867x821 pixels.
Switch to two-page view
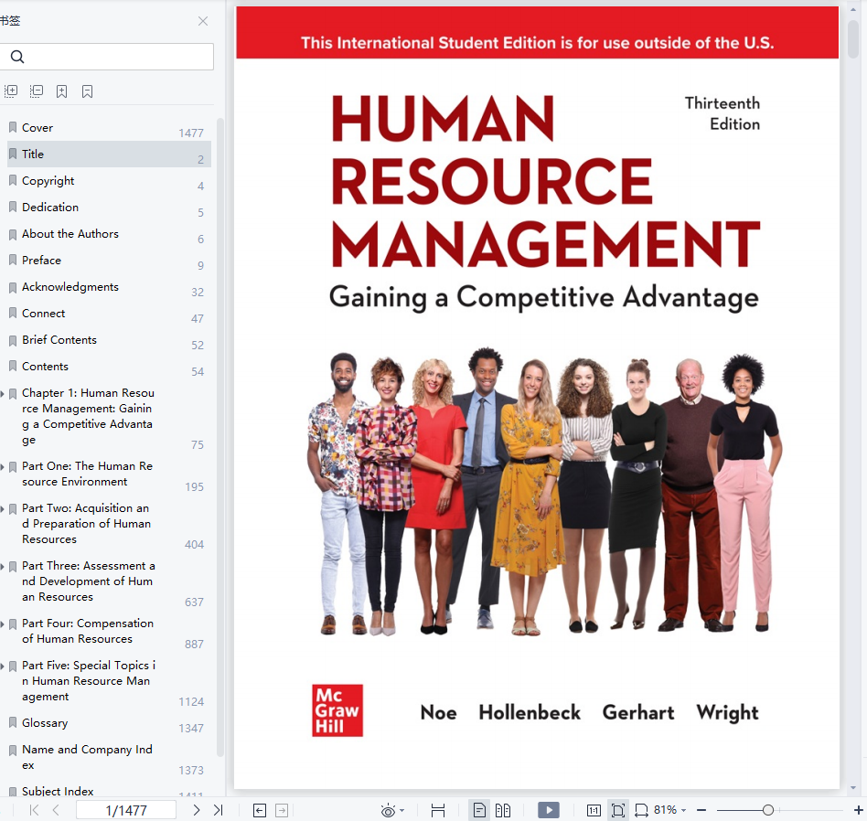pyautogui.click(x=503, y=811)
